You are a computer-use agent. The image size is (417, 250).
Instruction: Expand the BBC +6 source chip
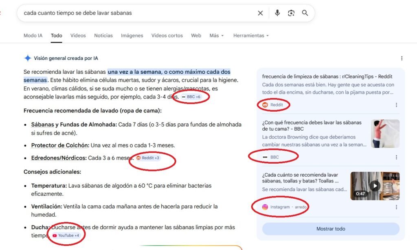click(x=191, y=97)
